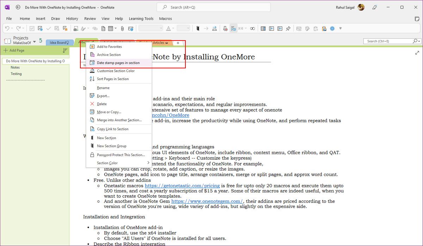Click the Back arrow in the title bar
The height and width of the screenshot is (246, 423).
pyautogui.click(x=18, y=7)
